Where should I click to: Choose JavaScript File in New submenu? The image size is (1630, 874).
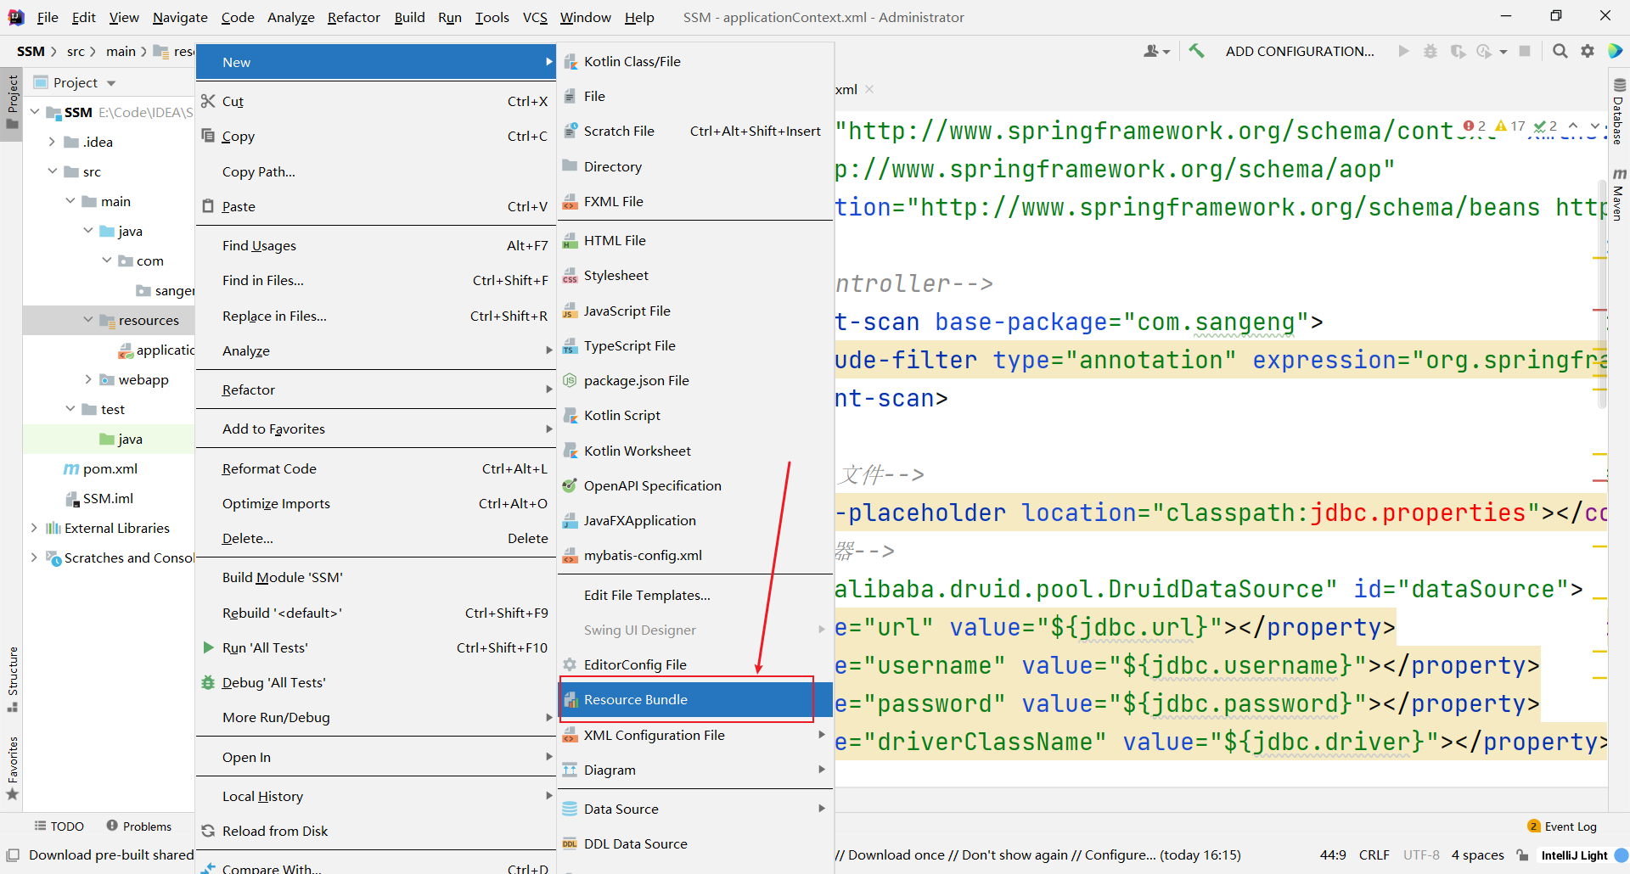[x=695, y=311]
